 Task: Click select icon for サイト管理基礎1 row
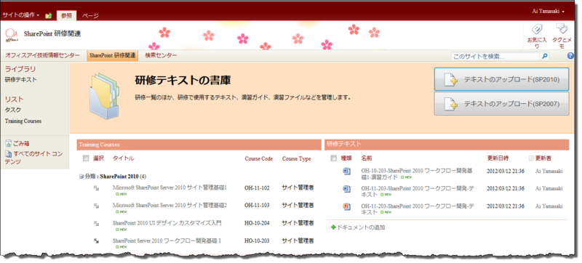click(97, 188)
